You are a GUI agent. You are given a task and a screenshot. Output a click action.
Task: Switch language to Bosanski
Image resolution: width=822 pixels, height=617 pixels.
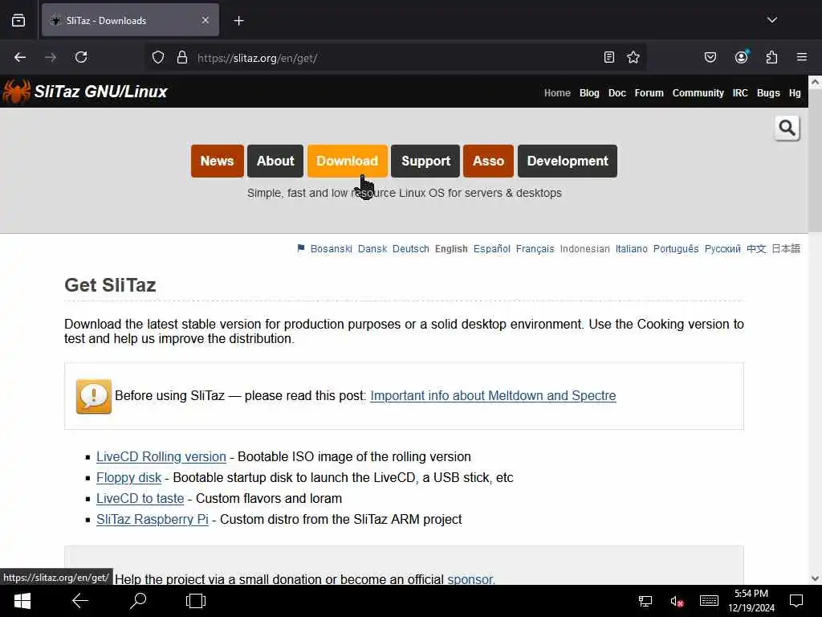tap(331, 249)
